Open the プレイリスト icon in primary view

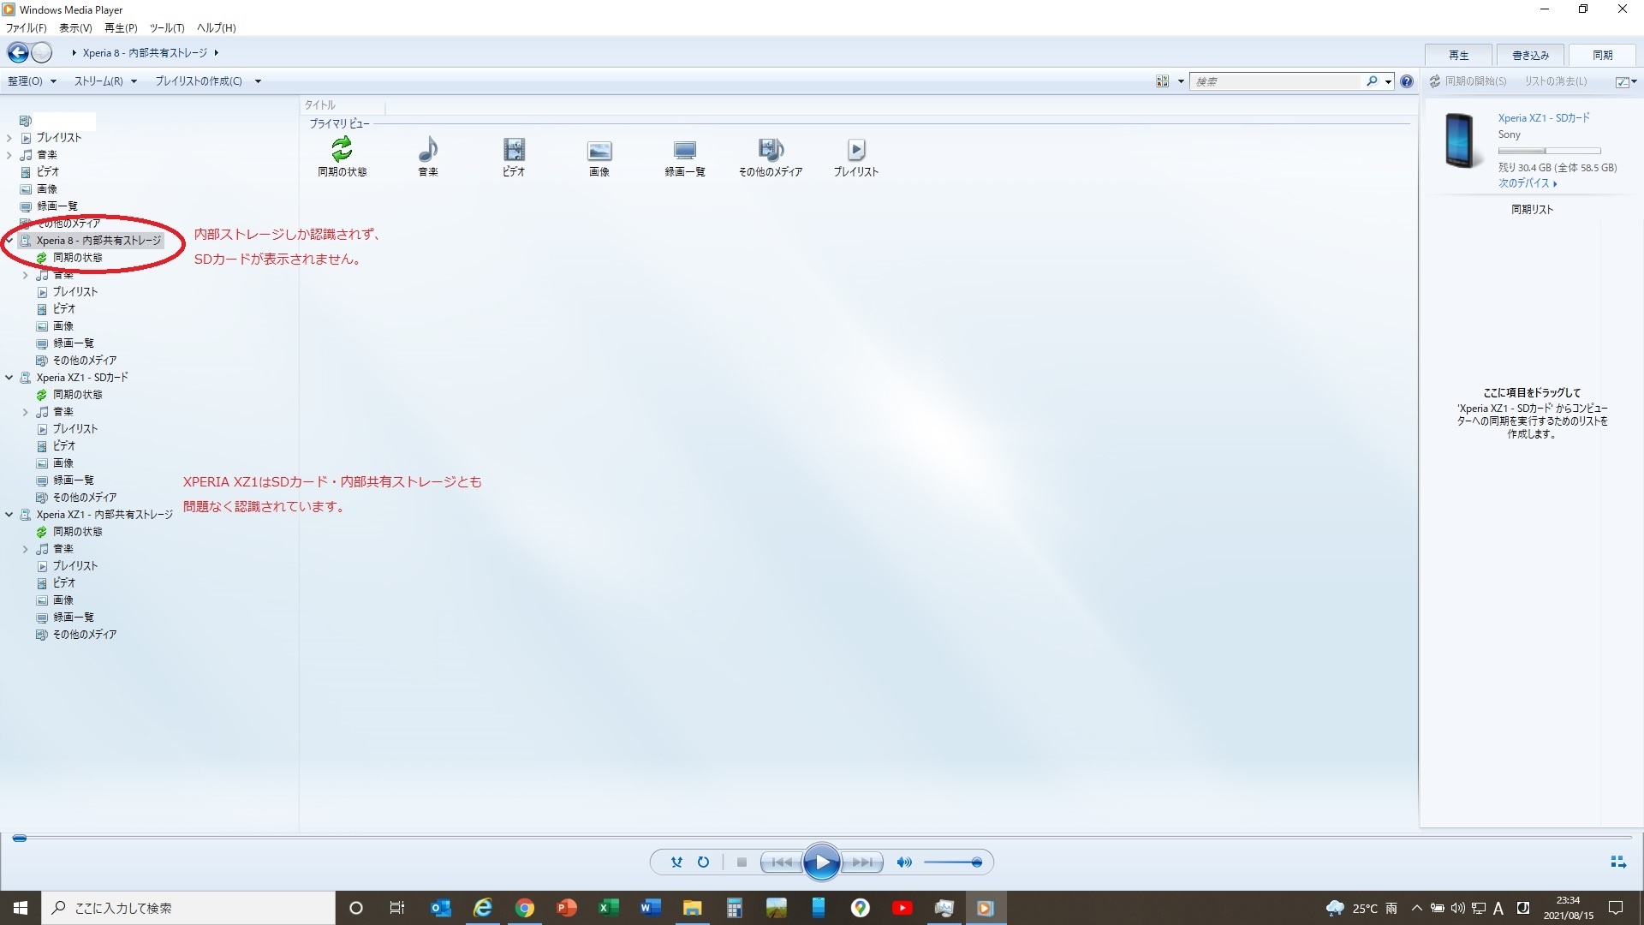pos(856,157)
